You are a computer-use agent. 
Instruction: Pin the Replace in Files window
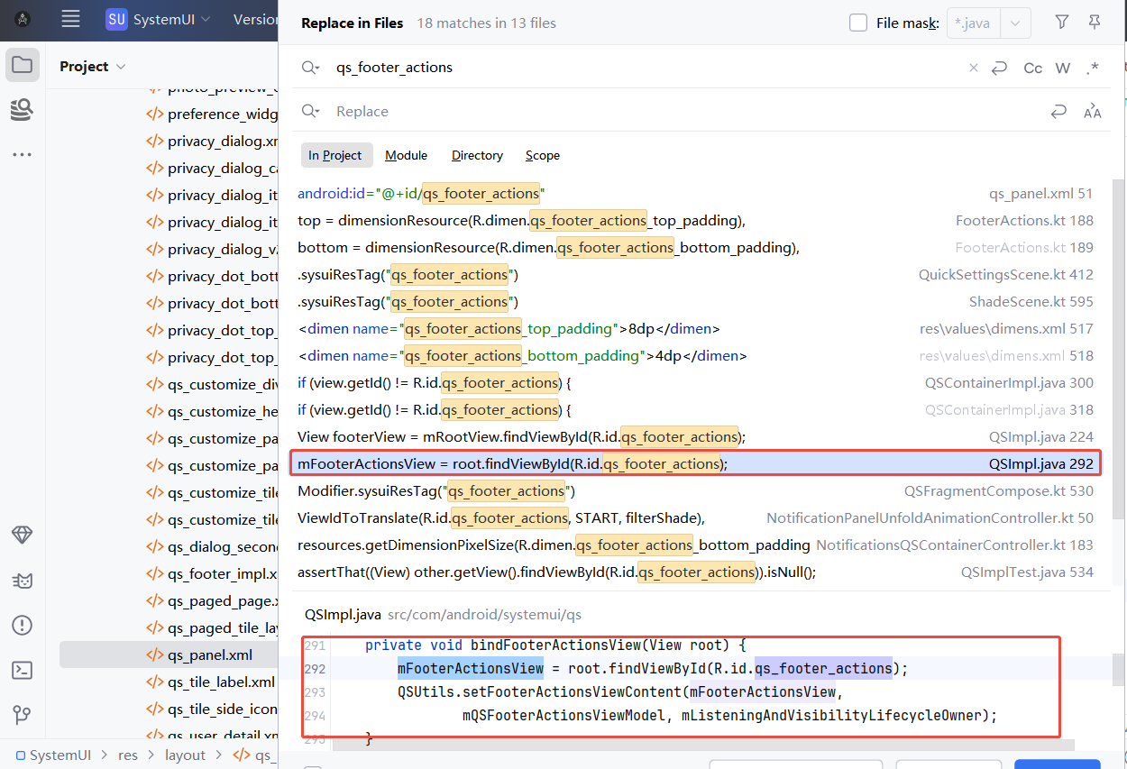pyautogui.click(x=1095, y=23)
